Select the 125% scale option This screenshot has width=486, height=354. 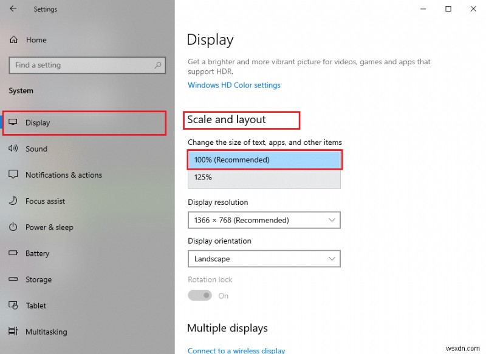tap(264, 178)
